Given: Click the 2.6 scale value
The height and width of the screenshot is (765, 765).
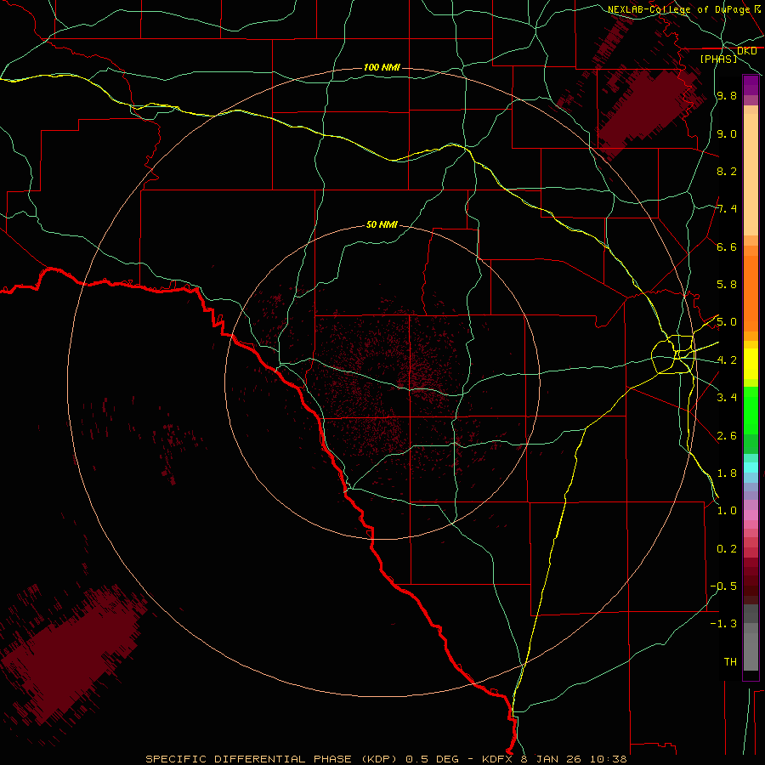Looking at the screenshot, I should pos(727,436).
